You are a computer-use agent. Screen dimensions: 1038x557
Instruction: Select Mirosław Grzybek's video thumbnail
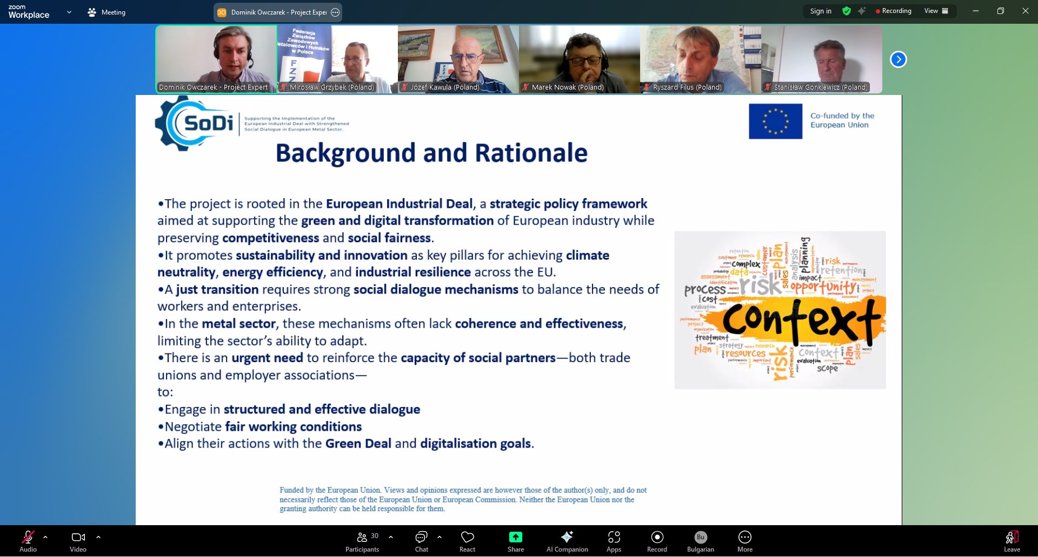(x=338, y=59)
